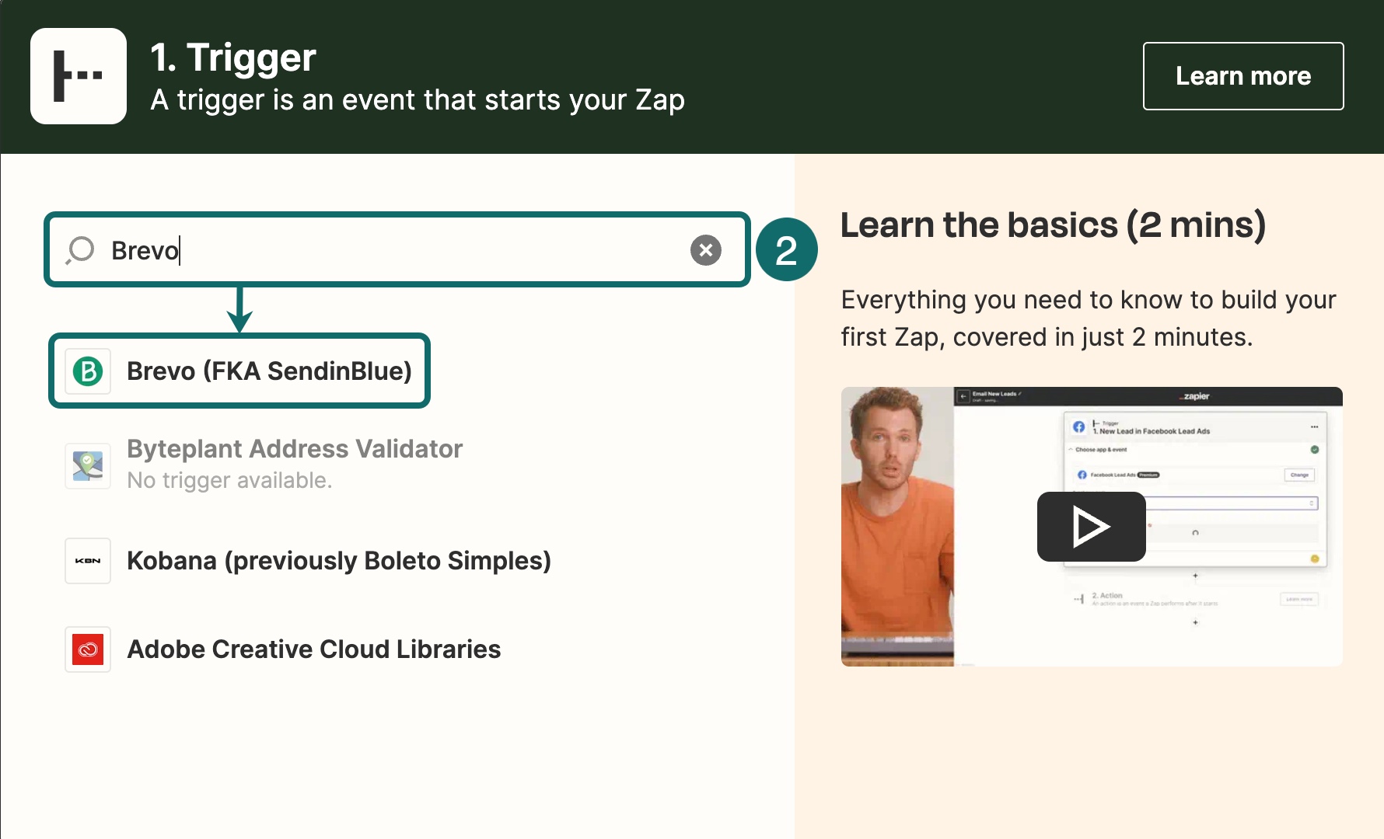Choose Adobe Creative Cloud Libraries
This screenshot has width=1384, height=839.
click(313, 649)
